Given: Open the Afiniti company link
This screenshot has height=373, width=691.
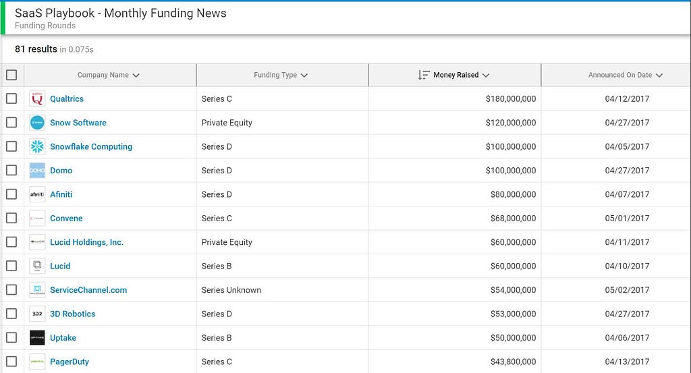Looking at the screenshot, I should point(61,194).
